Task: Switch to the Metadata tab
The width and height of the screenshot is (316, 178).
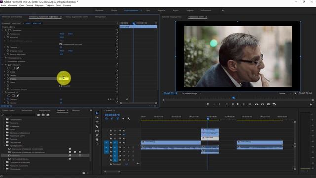Action: point(100,17)
